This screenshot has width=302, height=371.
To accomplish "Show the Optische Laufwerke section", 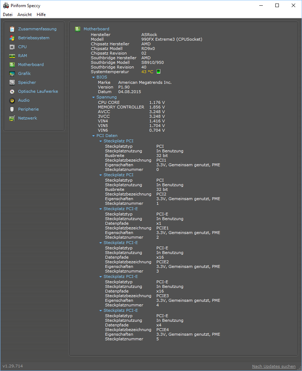I will pos(38,91).
